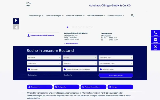
Task: Open the Erstzulassung (bis) dropdown
Action: pyautogui.click(x=116, y=63)
